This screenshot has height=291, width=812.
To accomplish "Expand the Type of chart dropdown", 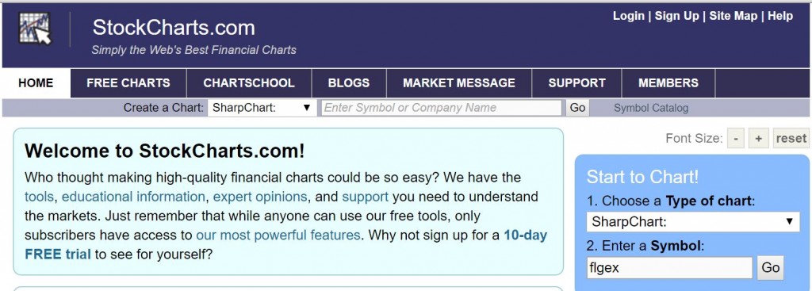I will click(x=693, y=221).
